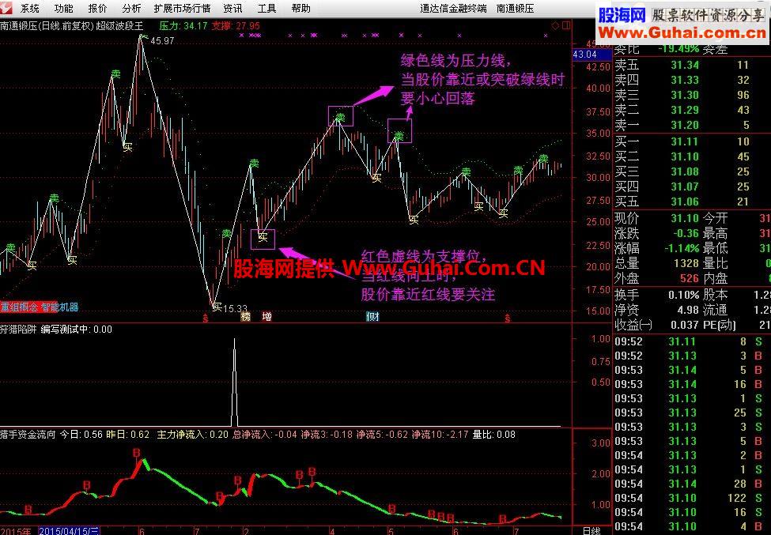Click the 买 signal at the 15.33 low

point(217,307)
